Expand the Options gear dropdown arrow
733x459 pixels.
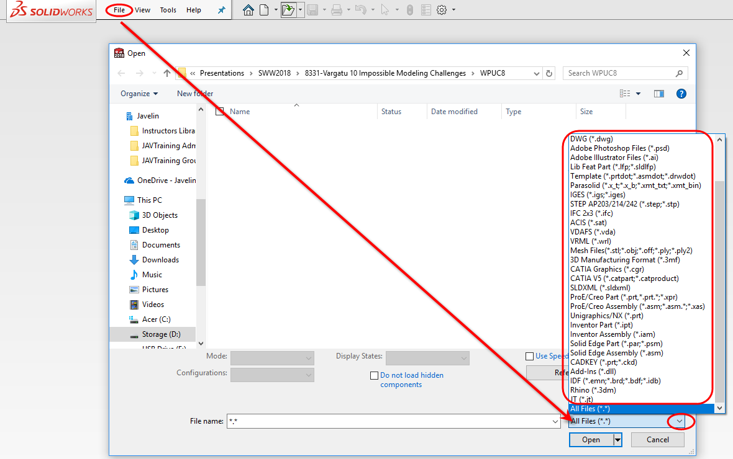point(453,10)
